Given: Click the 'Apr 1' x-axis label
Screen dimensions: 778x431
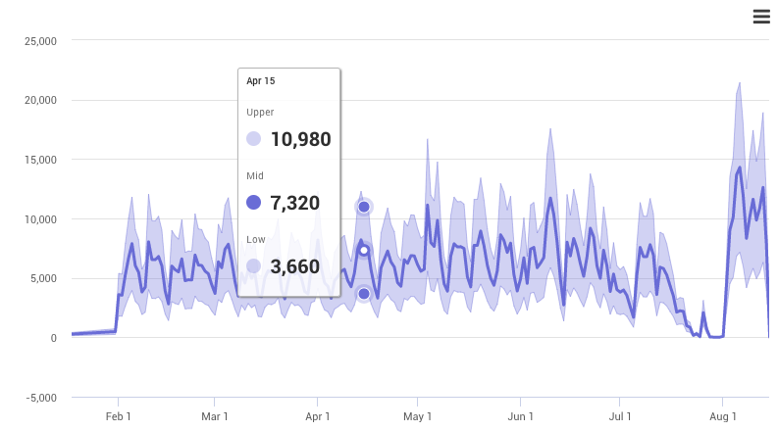Looking at the screenshot, I should click(318, 416).
